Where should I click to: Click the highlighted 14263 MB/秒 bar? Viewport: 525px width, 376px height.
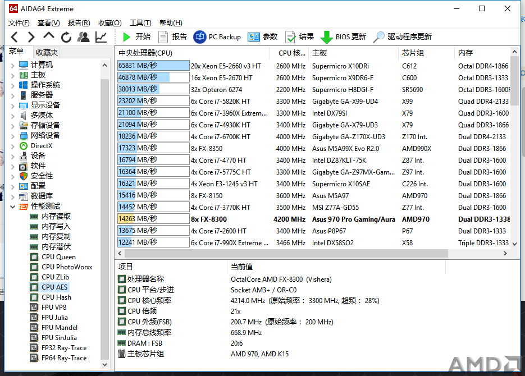coord(153,219)
